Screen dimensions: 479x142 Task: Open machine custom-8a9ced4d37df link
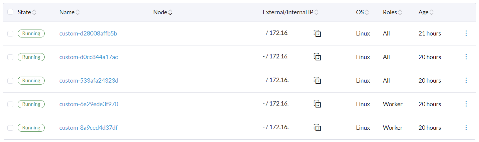pos(88,128)
